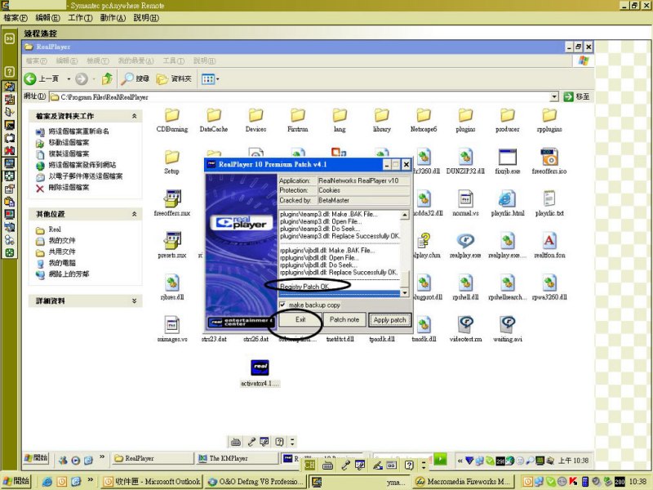Select the Setup folder icon
This screenshot has width=653, height=490.
pos(172,157)
